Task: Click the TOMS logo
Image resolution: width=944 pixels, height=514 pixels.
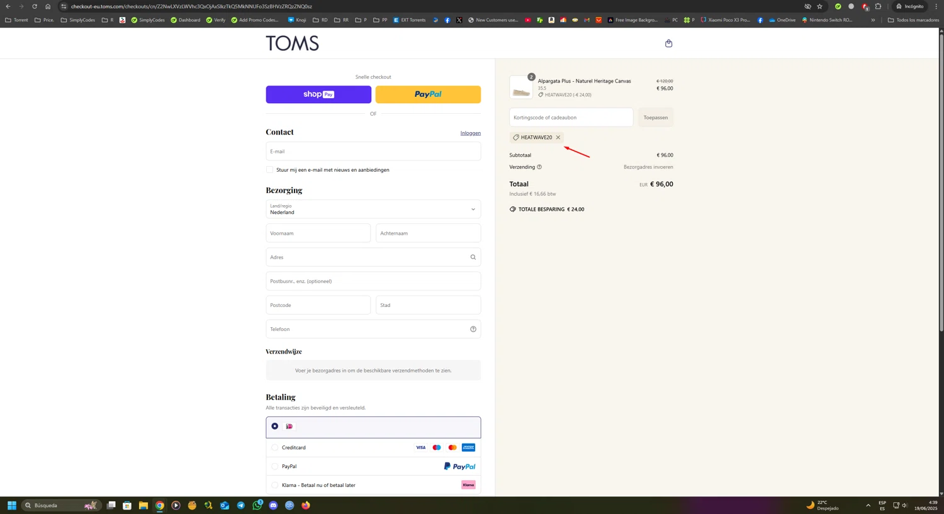Action: tap(292, 43)
